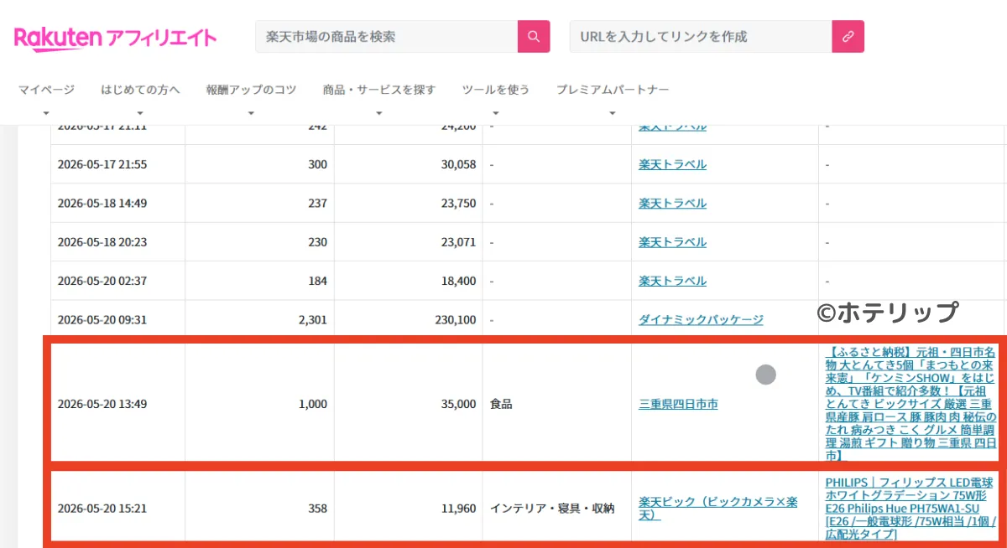This screenshot has width=1007, height=548.
Task: Open the ツールを使う menu
Action: (496, 90)
